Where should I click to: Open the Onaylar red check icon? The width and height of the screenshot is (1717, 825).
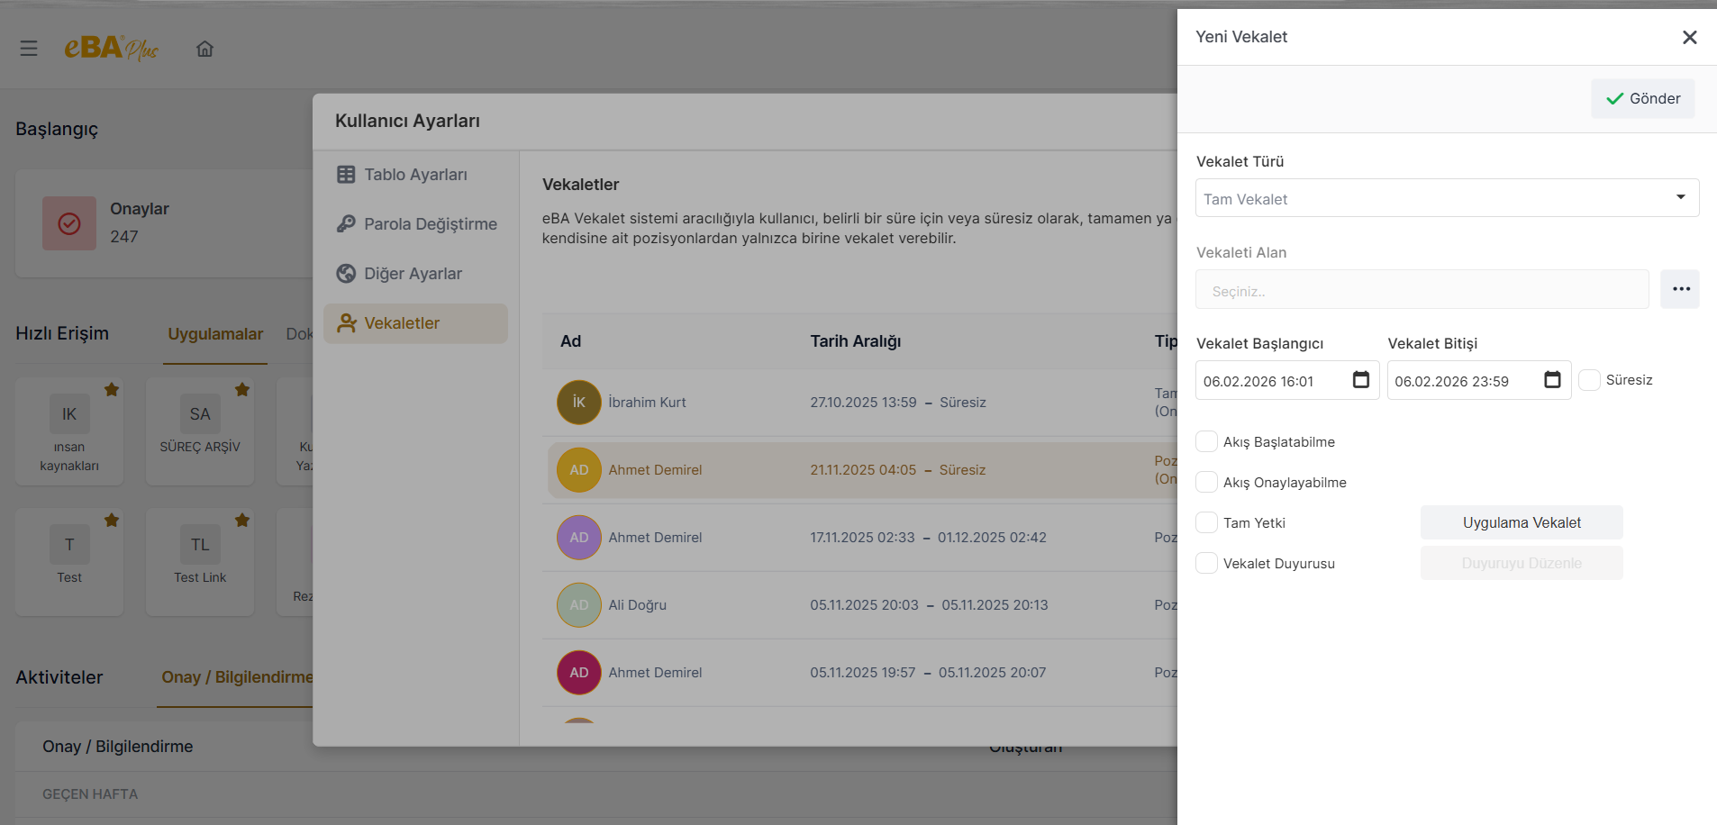pyautogui.click(x=69, y=223)
